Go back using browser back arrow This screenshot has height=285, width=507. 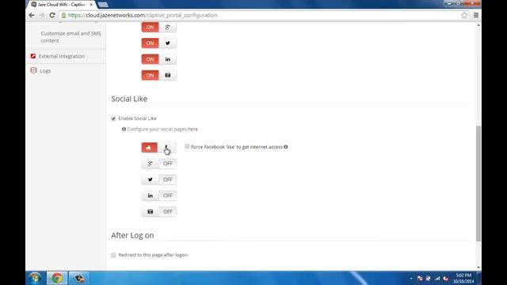pyautogui.click(x=32, y=15)
